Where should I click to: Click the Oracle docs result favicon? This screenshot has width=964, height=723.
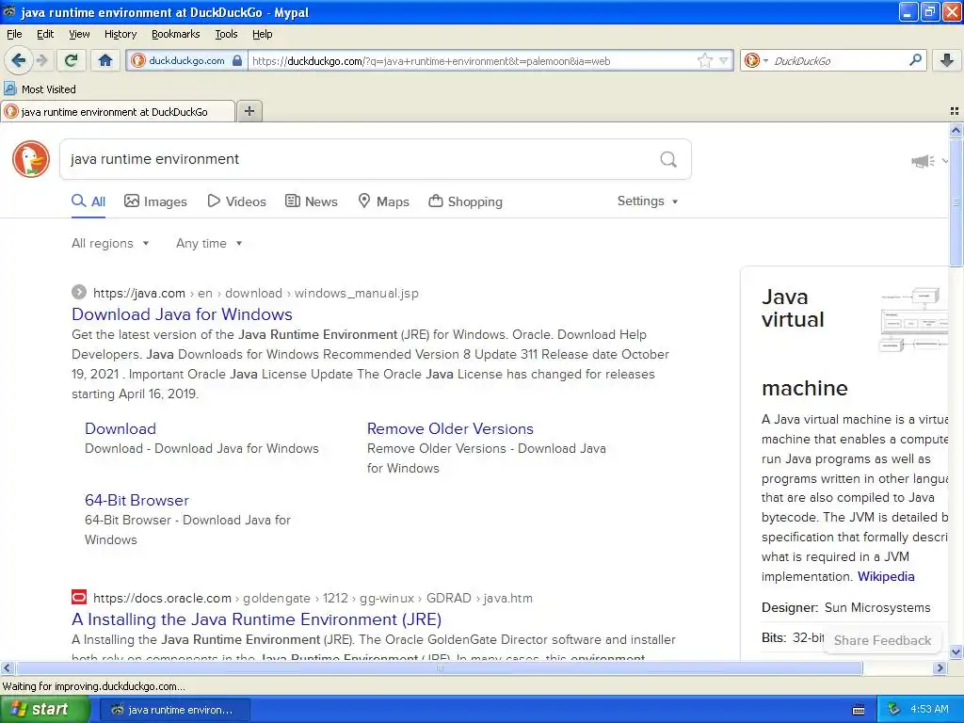coord(79,597)
